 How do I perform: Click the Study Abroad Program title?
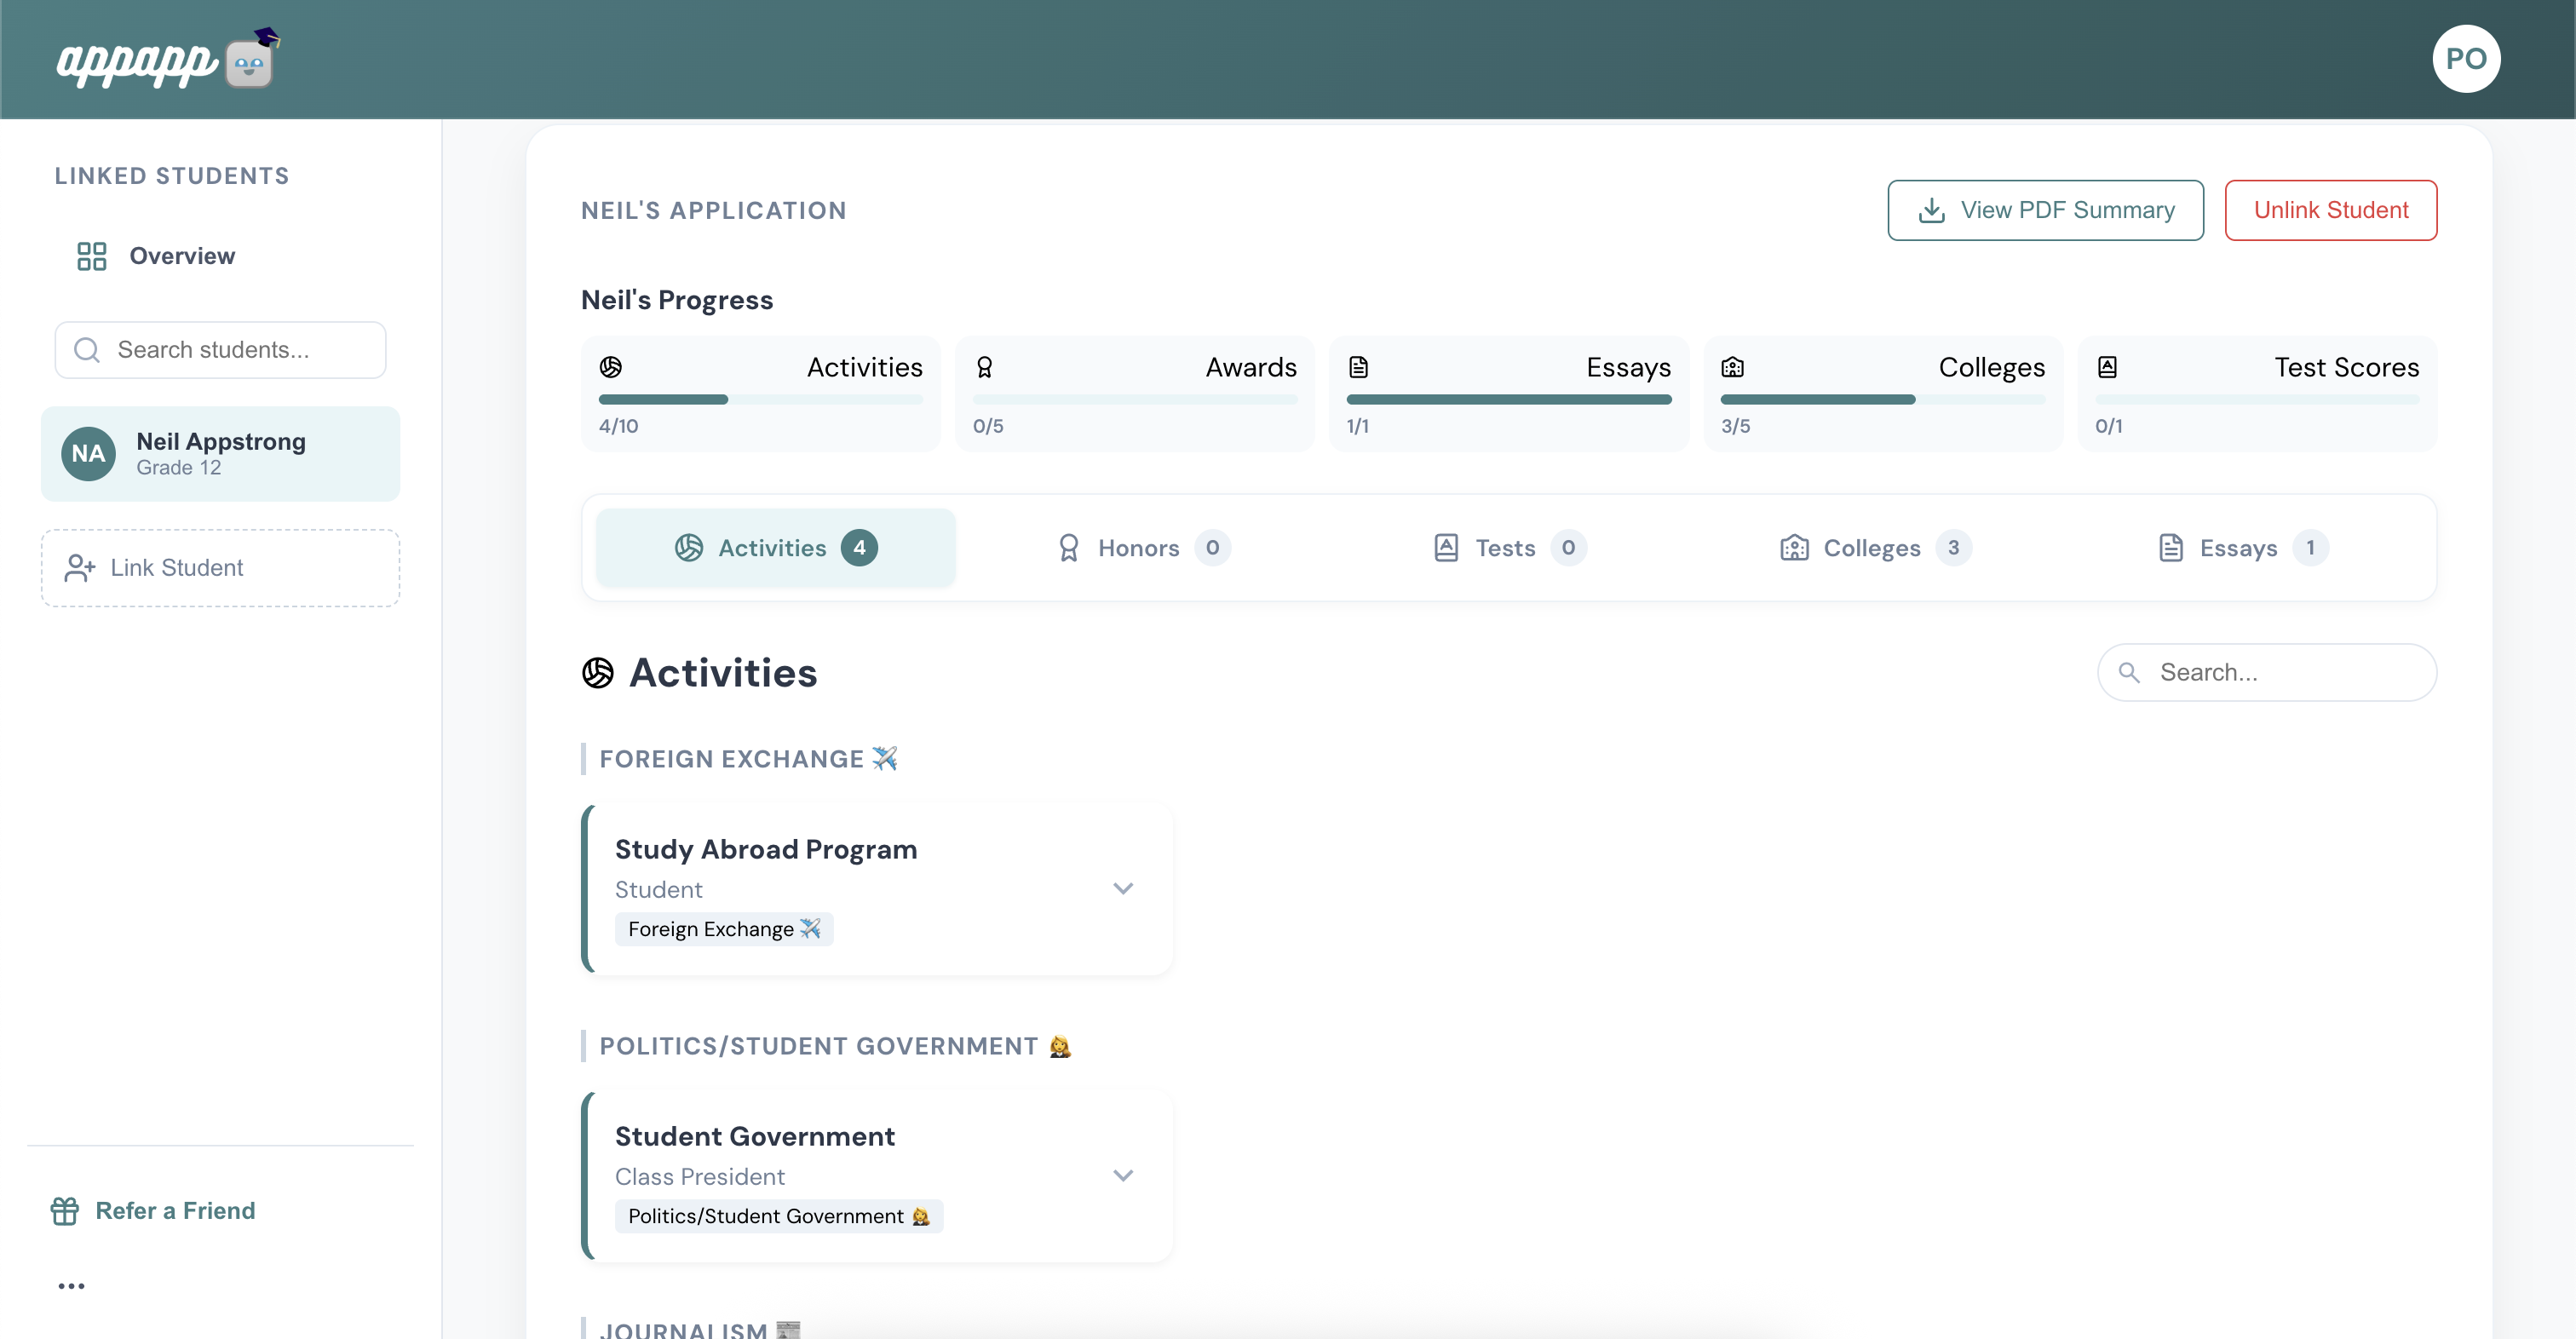pyautogui.click(x=766, y=849)
